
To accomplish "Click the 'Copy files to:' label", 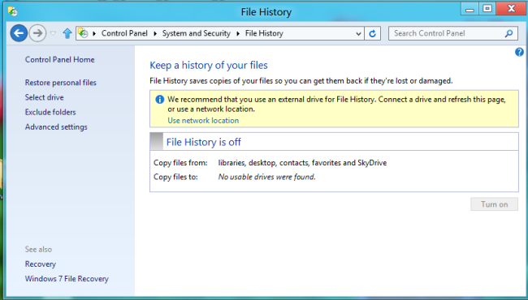I will 175,177.
